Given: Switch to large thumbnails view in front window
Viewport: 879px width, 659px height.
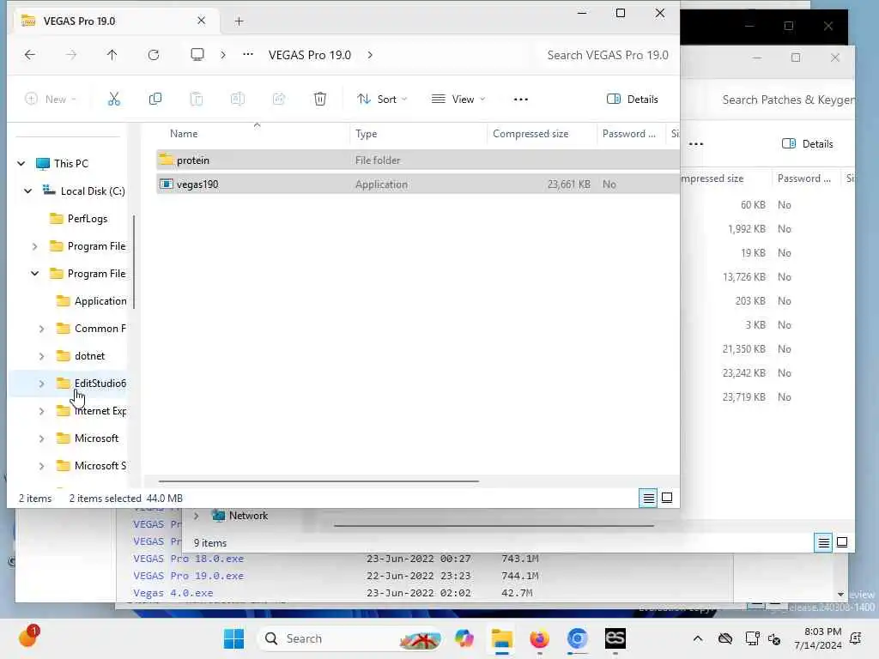Looking at the screenshot, I should (x=667, y=498).
